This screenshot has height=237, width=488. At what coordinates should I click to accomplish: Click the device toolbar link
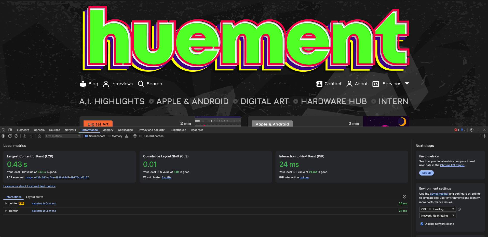pyautogui.click(x=439, y=194)
